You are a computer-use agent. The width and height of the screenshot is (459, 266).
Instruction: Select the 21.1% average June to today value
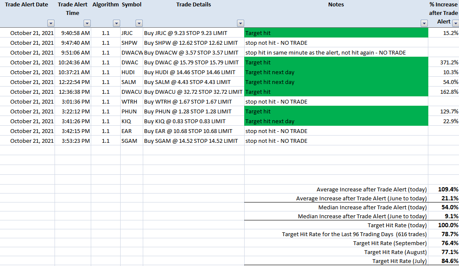pyautogui.click(x=444, y=198)
